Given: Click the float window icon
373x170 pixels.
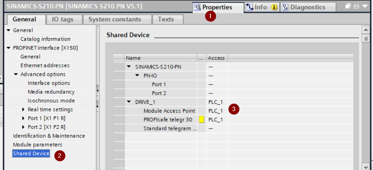Looking at the screenshot, I should tap(348, 6).
